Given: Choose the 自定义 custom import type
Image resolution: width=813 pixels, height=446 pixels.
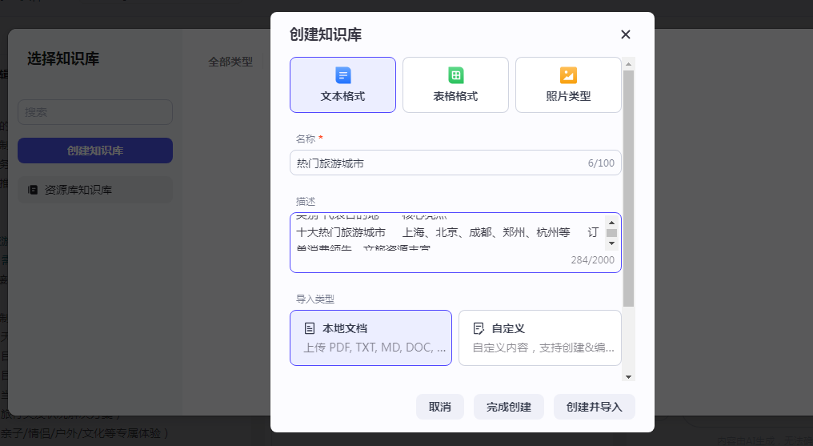Looking at the screenshot, I should (x=540, y=338).
